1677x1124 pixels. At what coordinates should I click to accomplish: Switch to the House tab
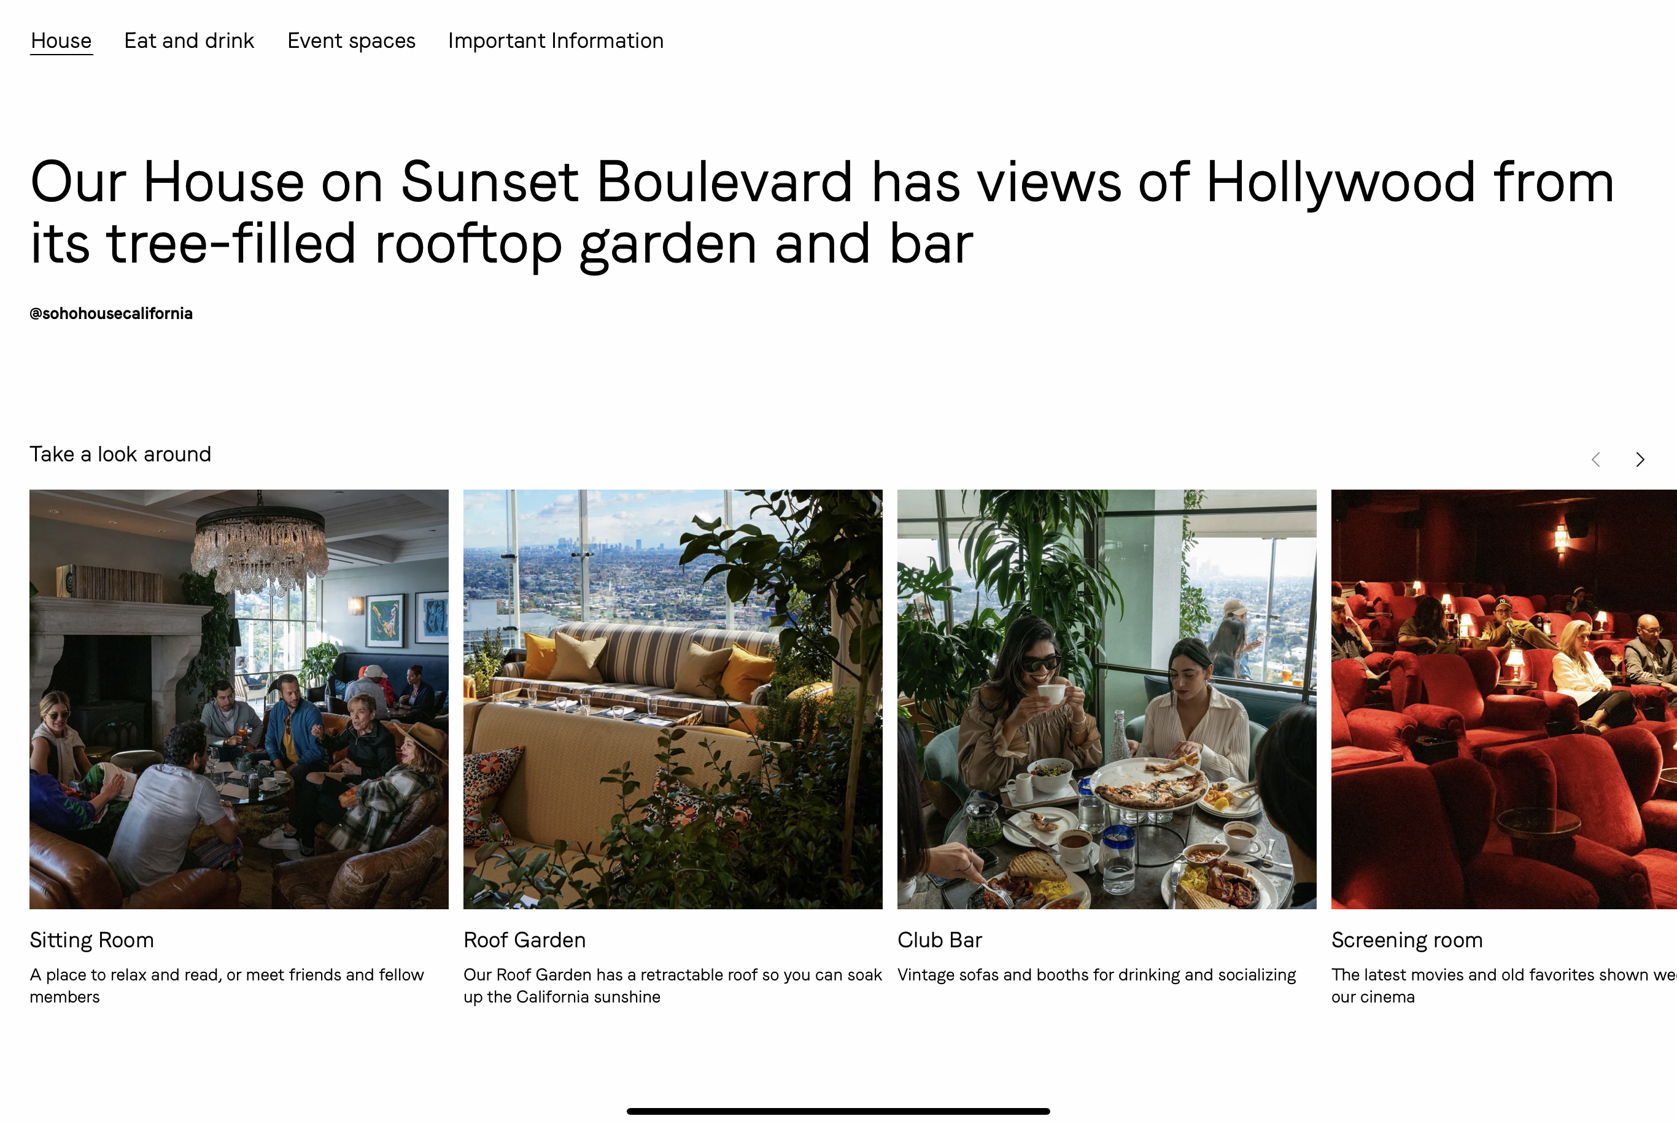[61, 41]
